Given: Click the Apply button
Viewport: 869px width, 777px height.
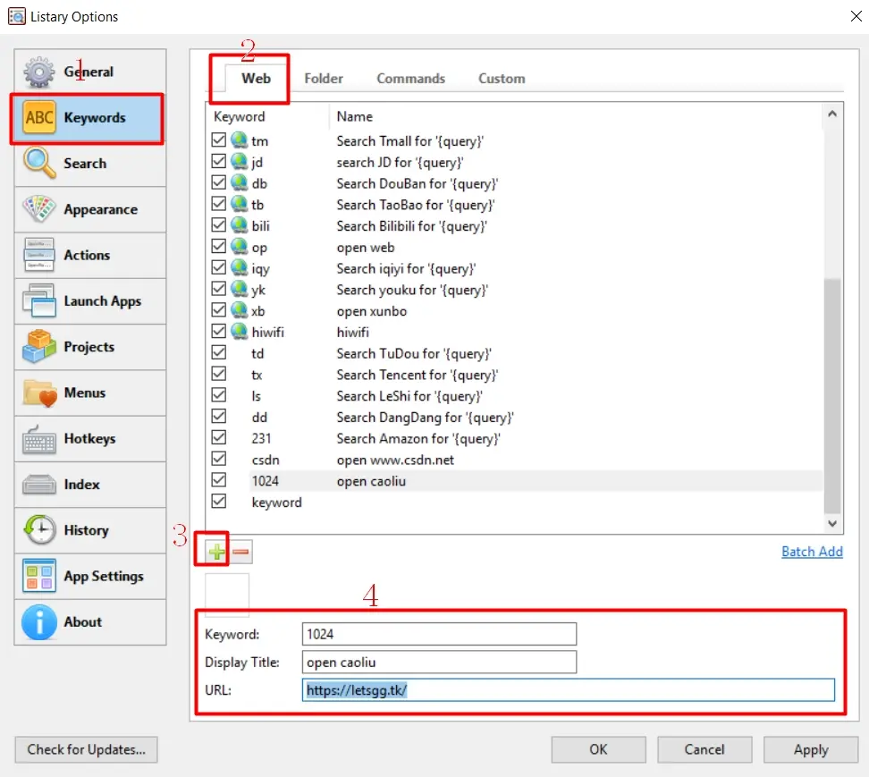Looking at the screenshot, I should [810, 749].
